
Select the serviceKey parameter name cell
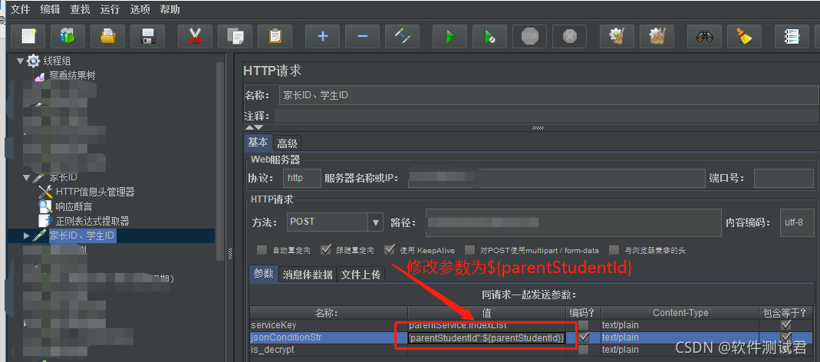(328, 325)
